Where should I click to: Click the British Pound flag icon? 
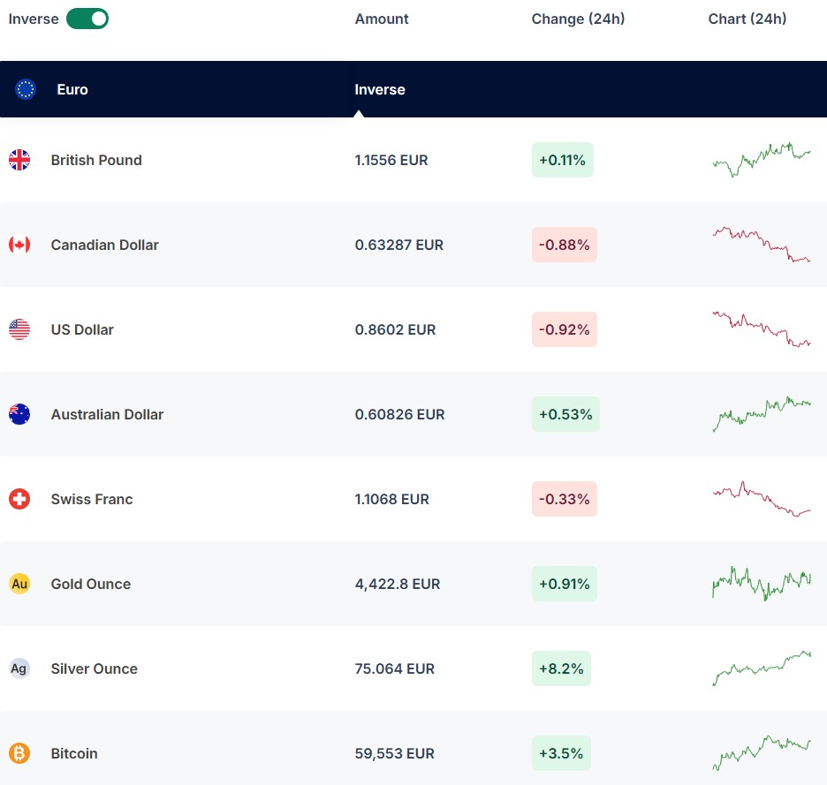pyautogui.click(x=19, y=160)
